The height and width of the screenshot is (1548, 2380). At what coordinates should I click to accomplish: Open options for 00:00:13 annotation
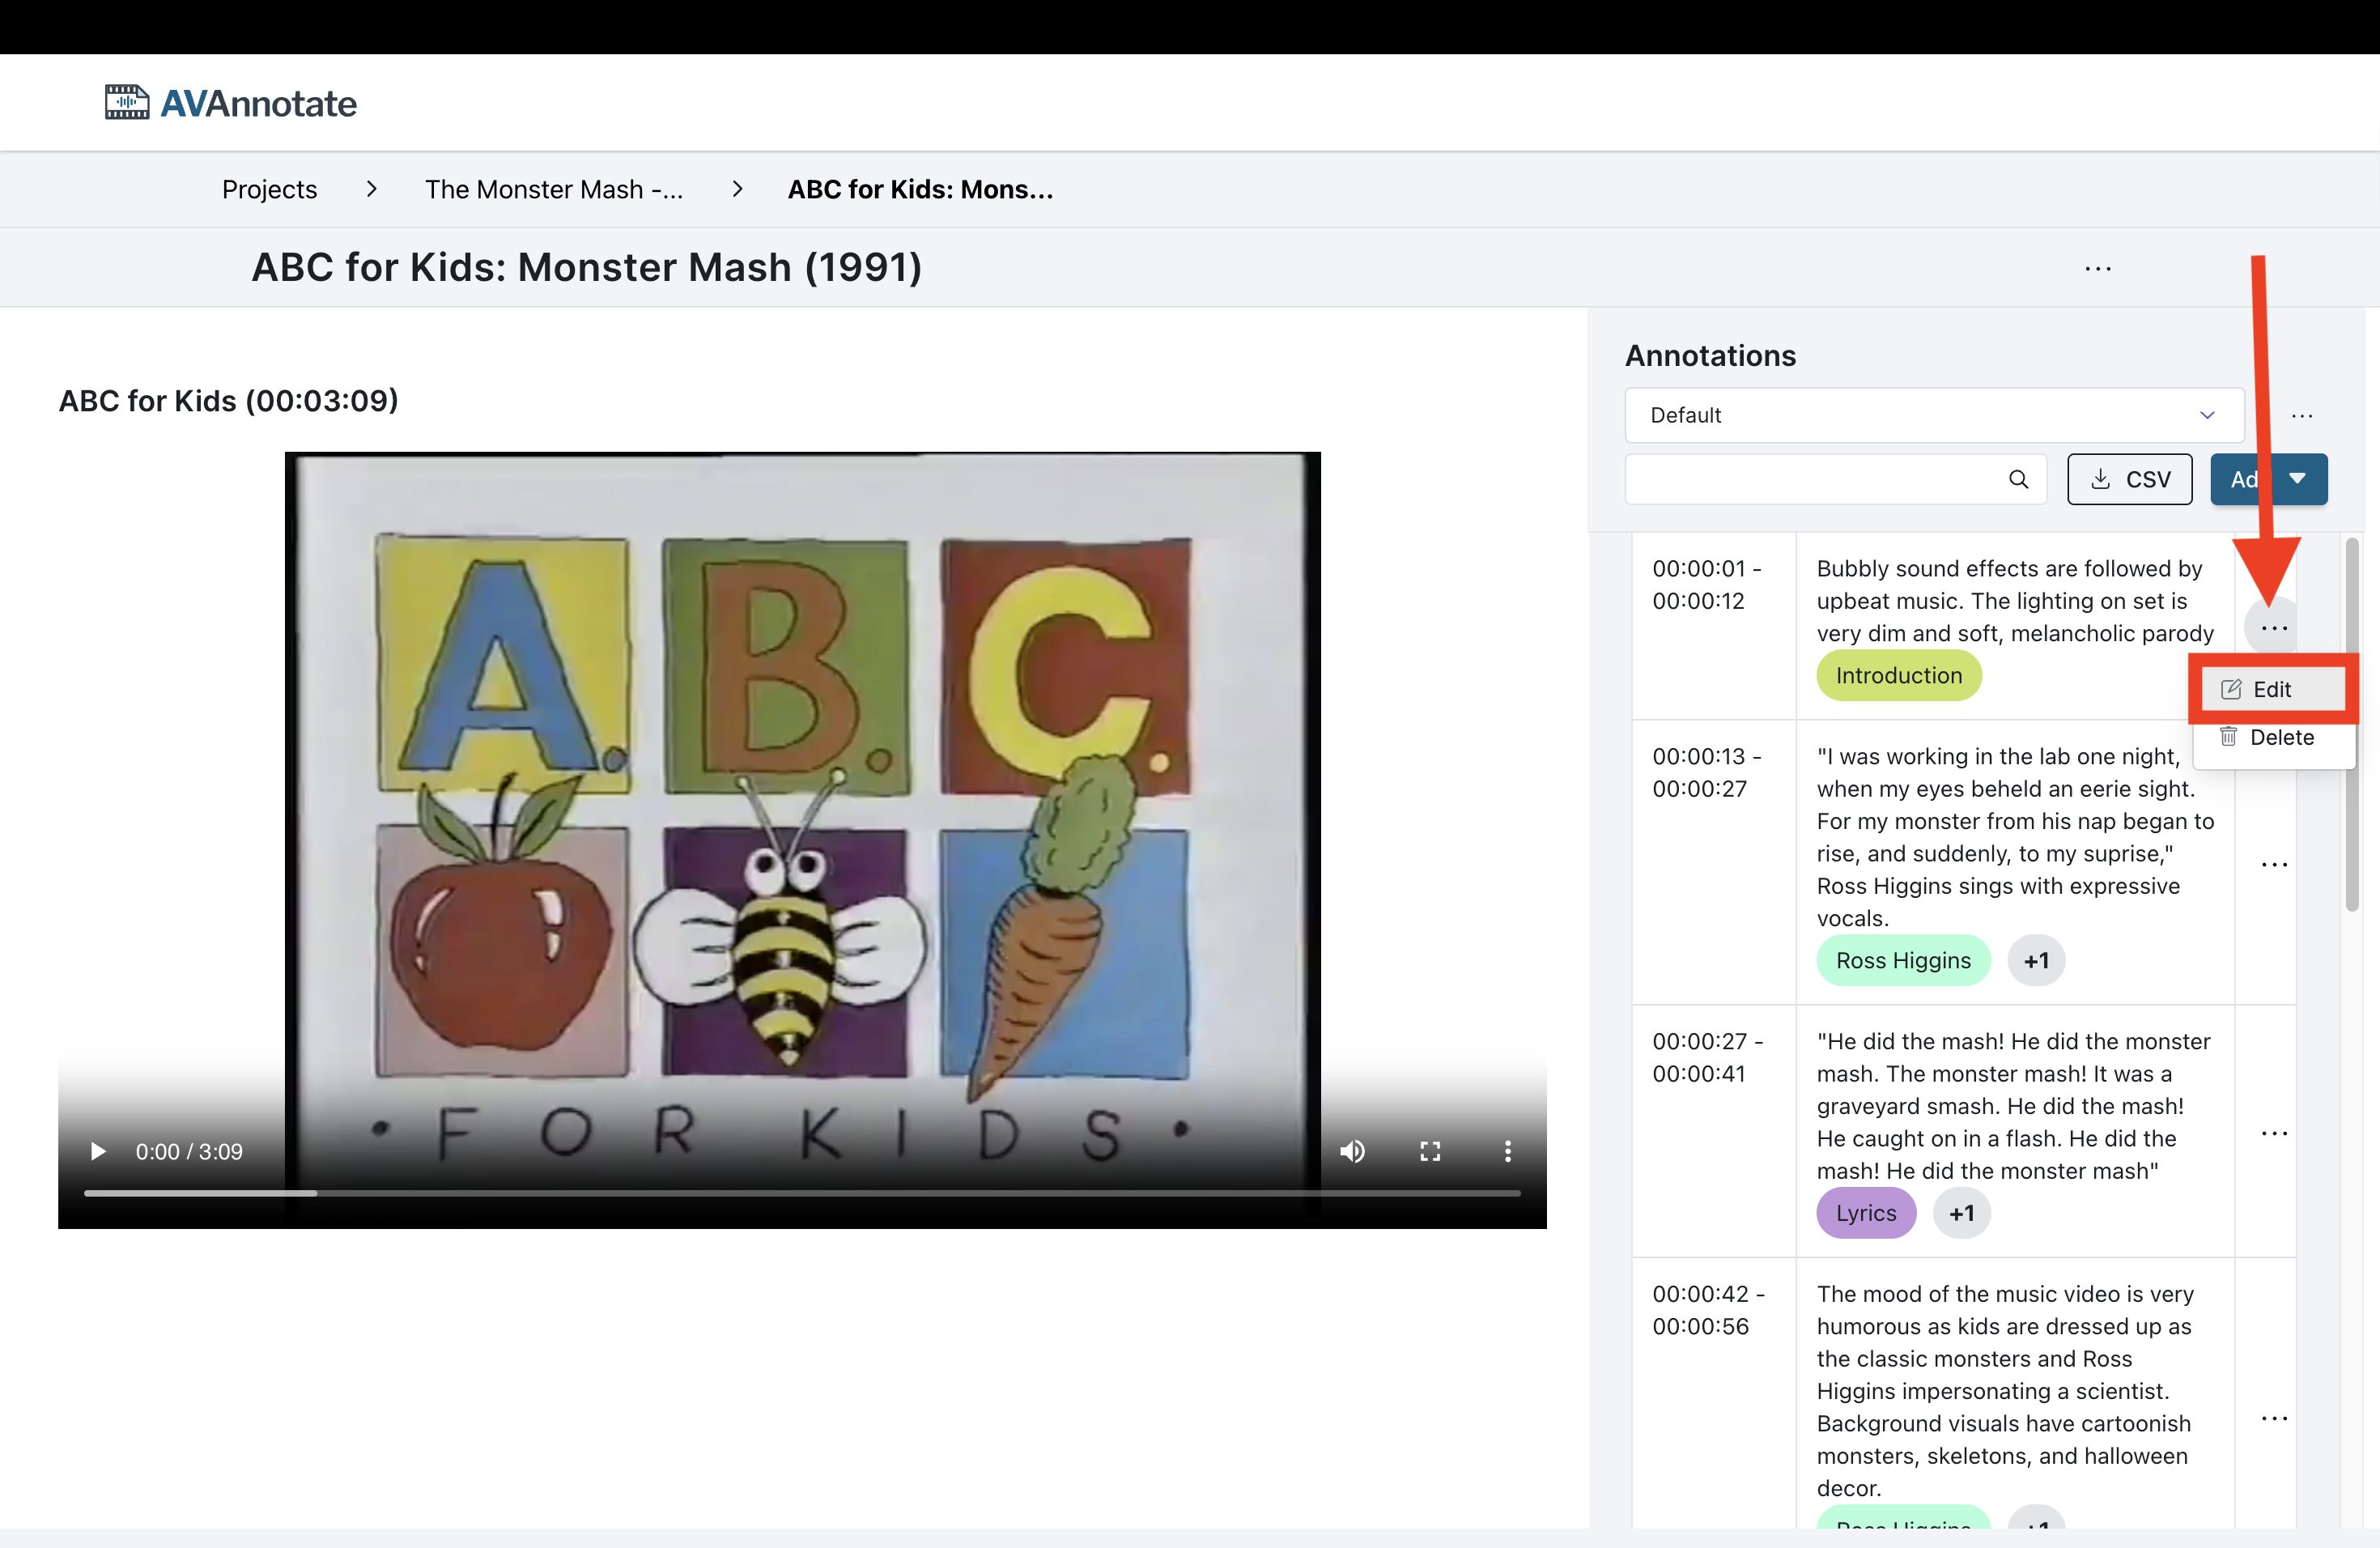click(2273, 864)
